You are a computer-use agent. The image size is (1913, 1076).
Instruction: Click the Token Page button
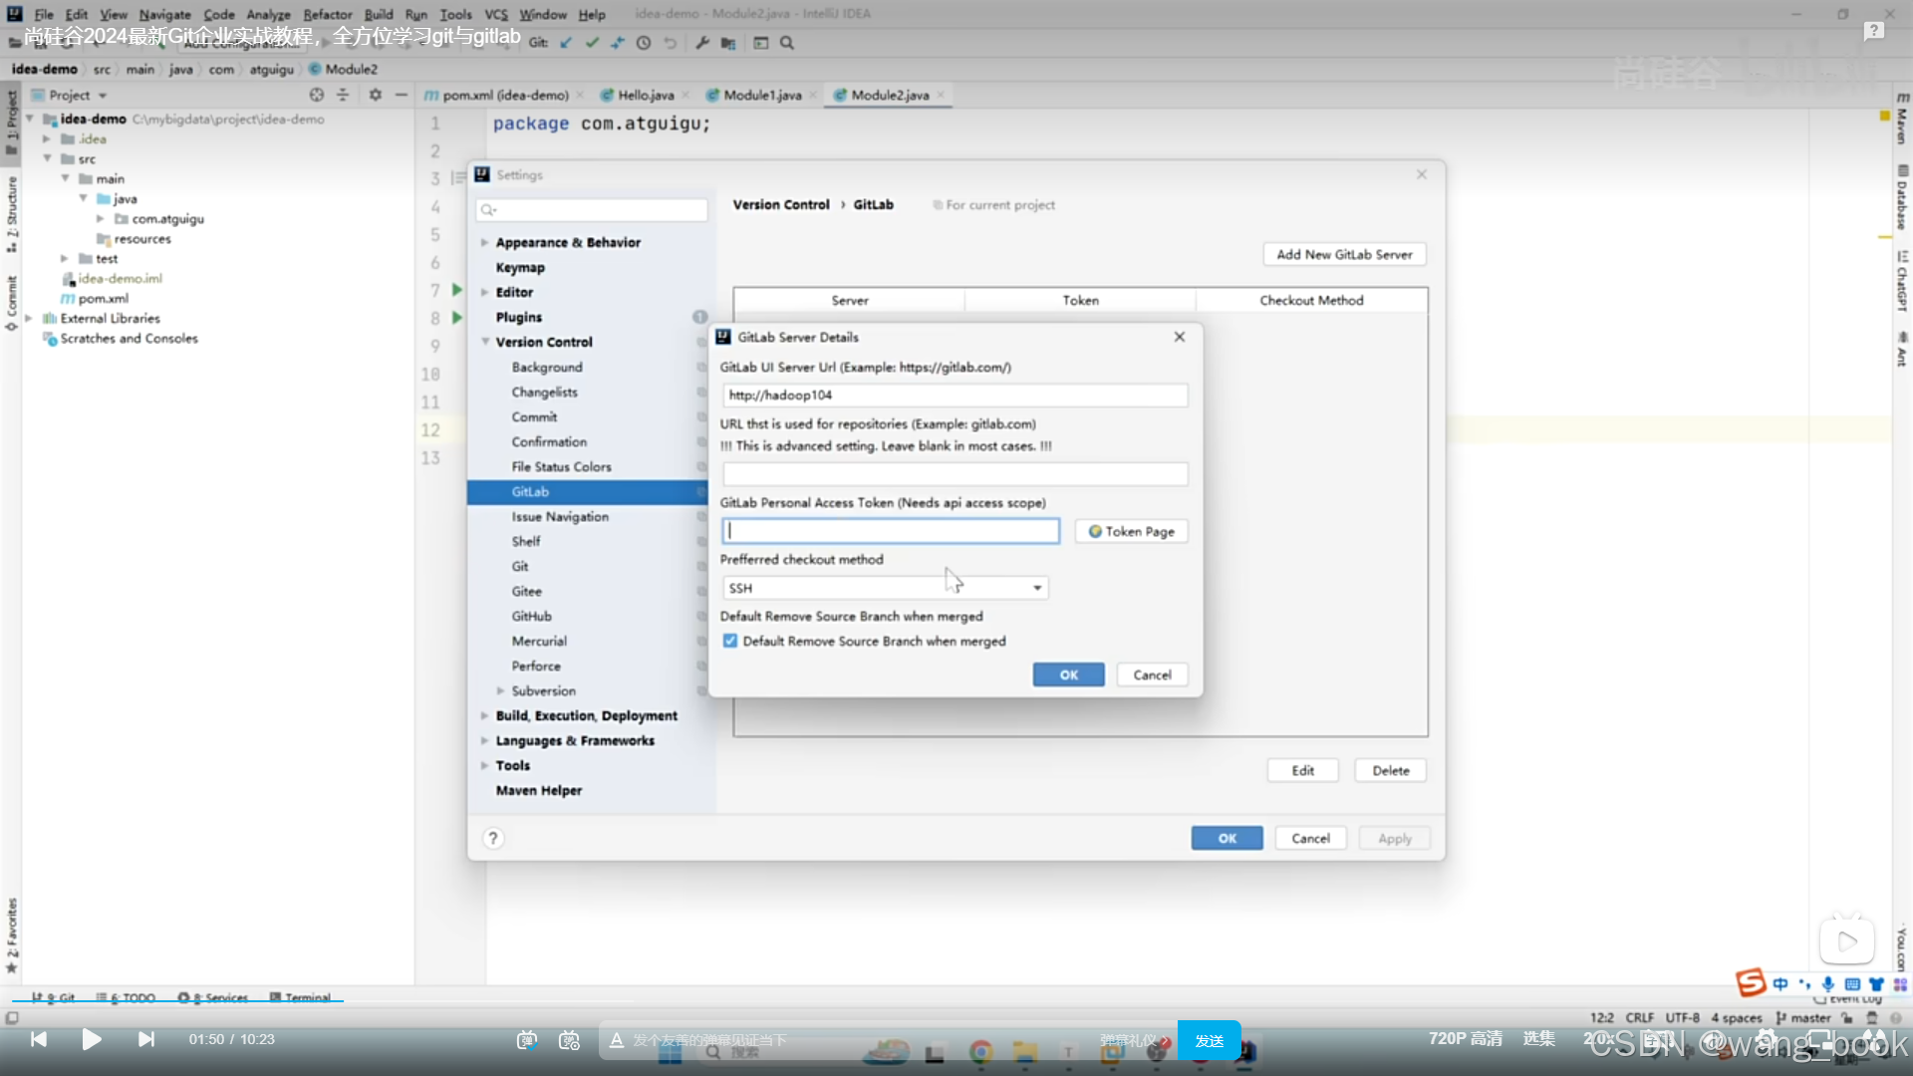[1132, 531]
